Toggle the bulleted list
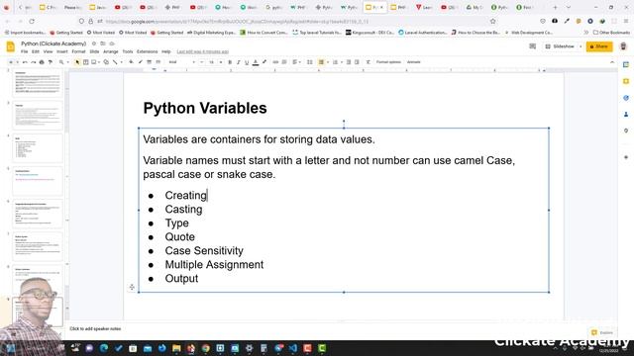 pos(321,62)
